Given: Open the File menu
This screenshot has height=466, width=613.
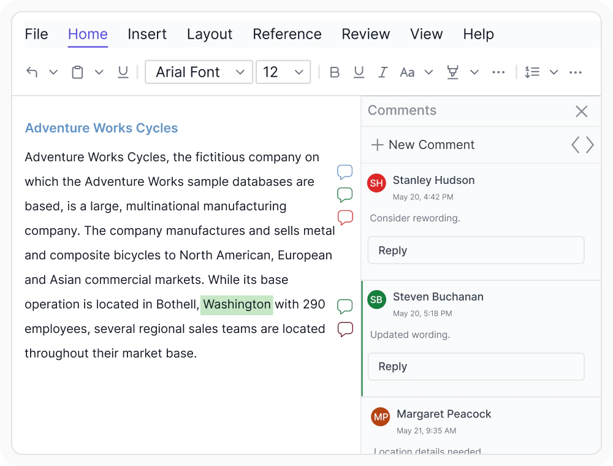Looking at the screenshot, I should pyautogui.click(x=36, y=34).
